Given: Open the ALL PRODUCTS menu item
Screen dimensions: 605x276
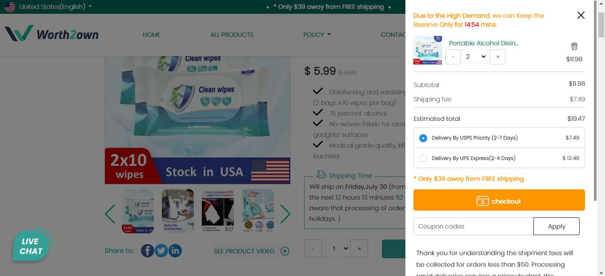Looking at the screenshot, I should [x=232, y=35].
